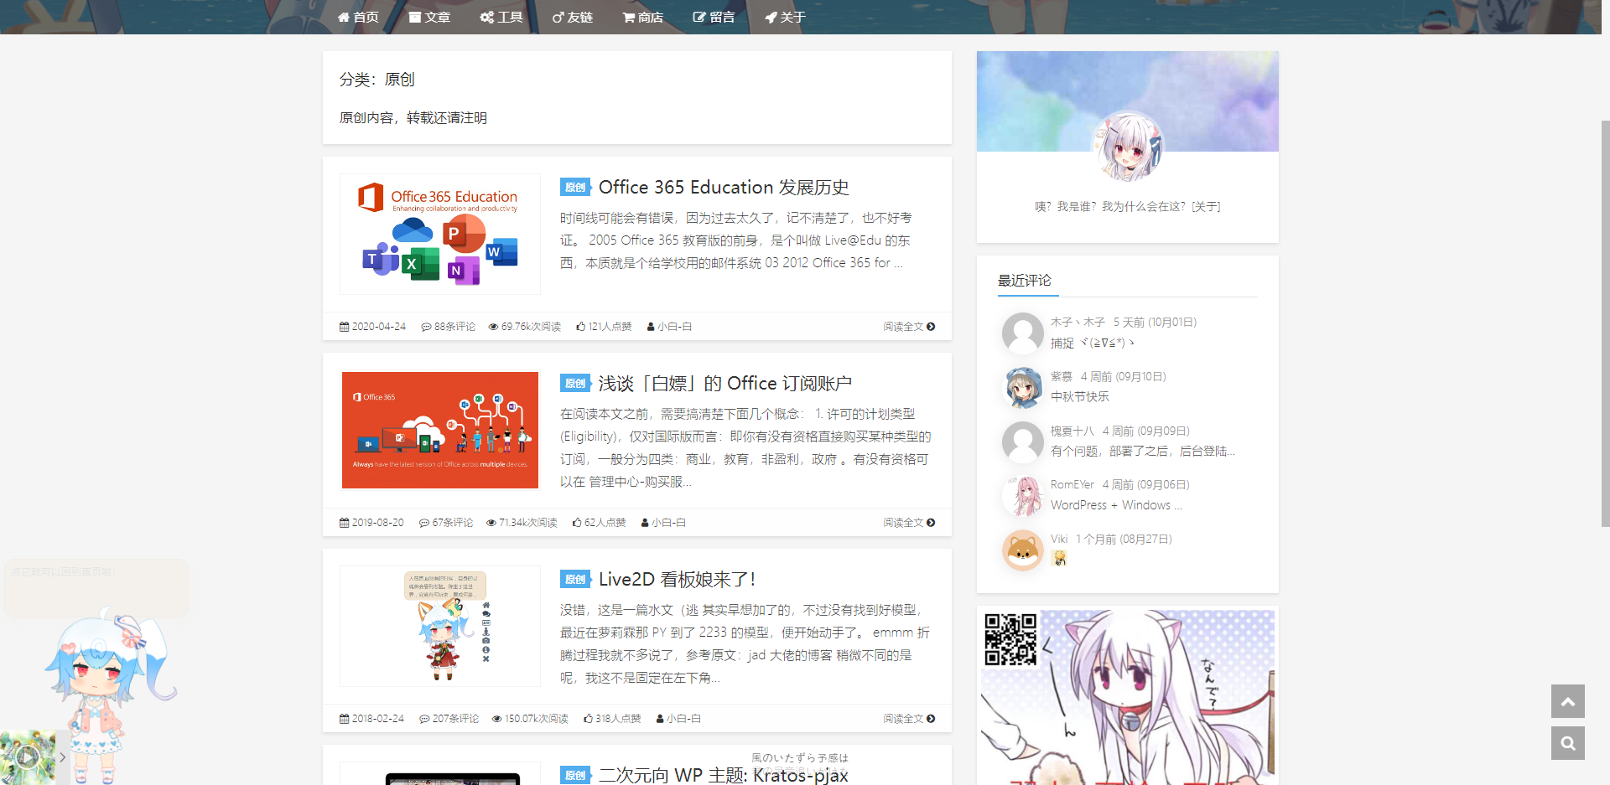Open the article 浅谈「白嫖」的 Office 订阅账户

tap(725, 384)
